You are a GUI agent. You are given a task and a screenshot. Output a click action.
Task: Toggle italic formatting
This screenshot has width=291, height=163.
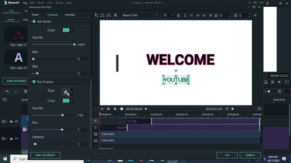(185, 15)
